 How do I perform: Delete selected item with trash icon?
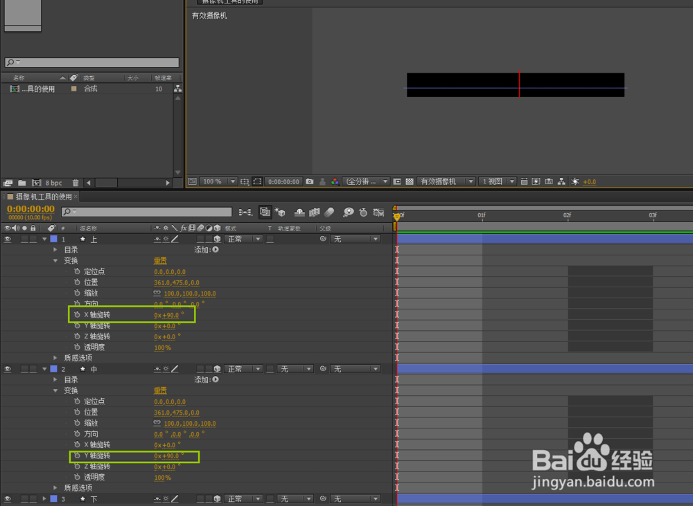point(76,183)
